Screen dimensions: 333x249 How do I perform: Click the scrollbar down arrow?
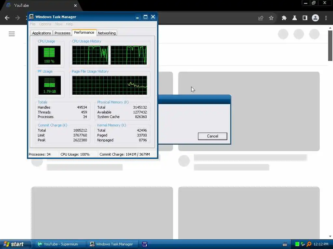pos(330,236)
